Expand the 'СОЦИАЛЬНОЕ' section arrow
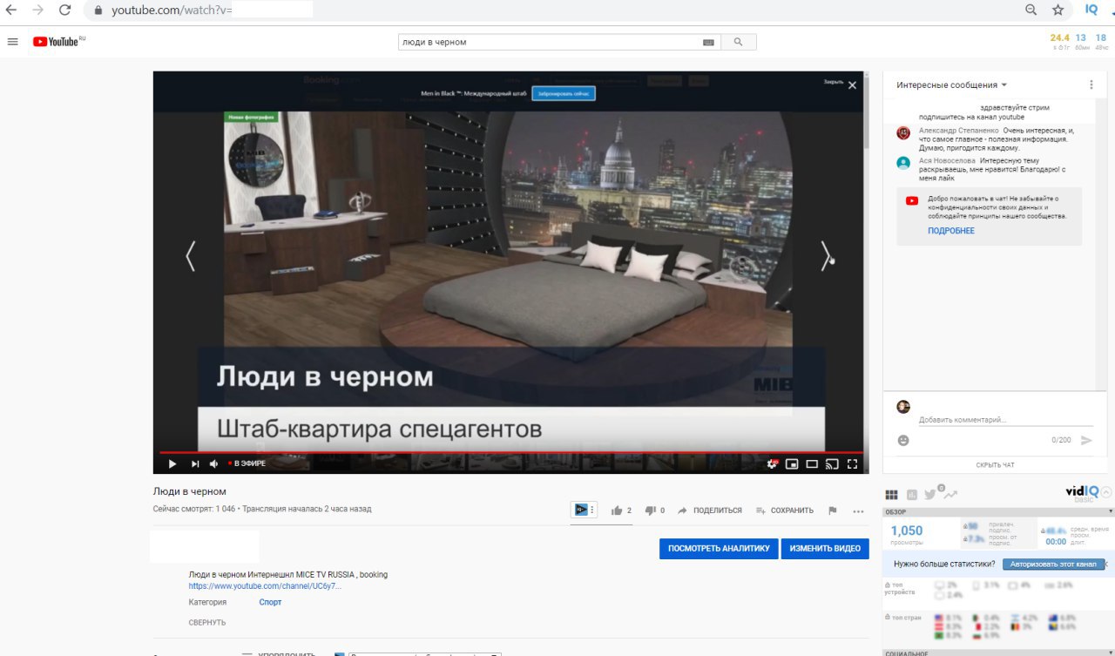 point(1110,653)
